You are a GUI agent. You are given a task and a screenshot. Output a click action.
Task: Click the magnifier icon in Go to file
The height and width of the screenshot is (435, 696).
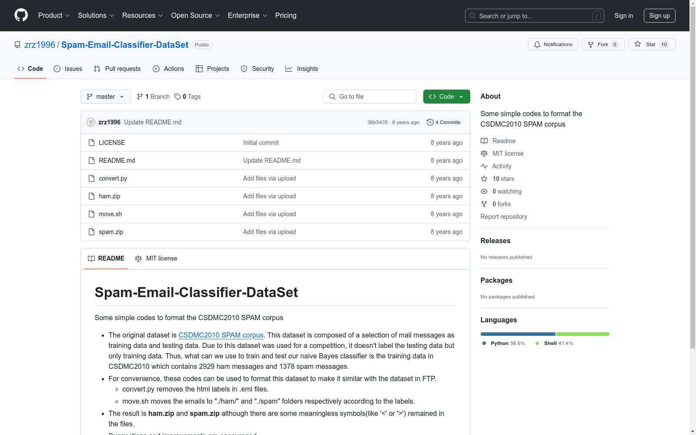click(332, 97)
